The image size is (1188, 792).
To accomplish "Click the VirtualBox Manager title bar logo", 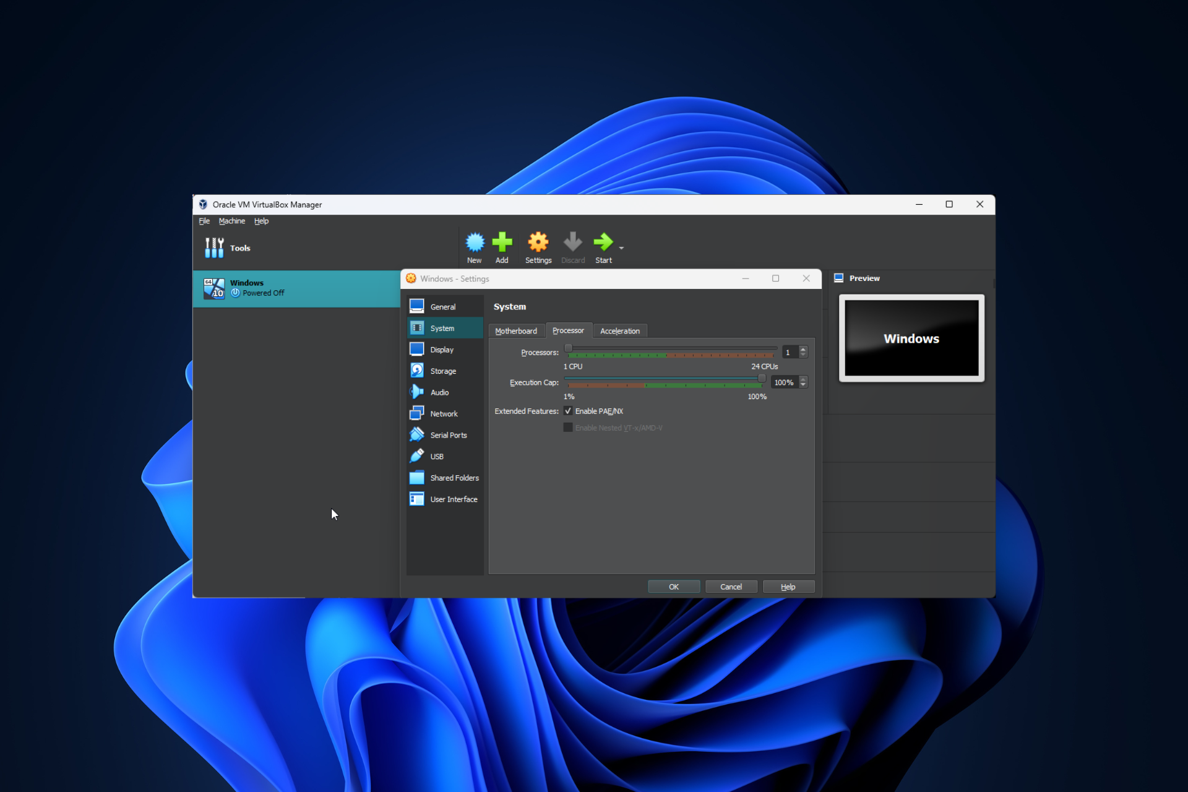I will tap(203, 204).
